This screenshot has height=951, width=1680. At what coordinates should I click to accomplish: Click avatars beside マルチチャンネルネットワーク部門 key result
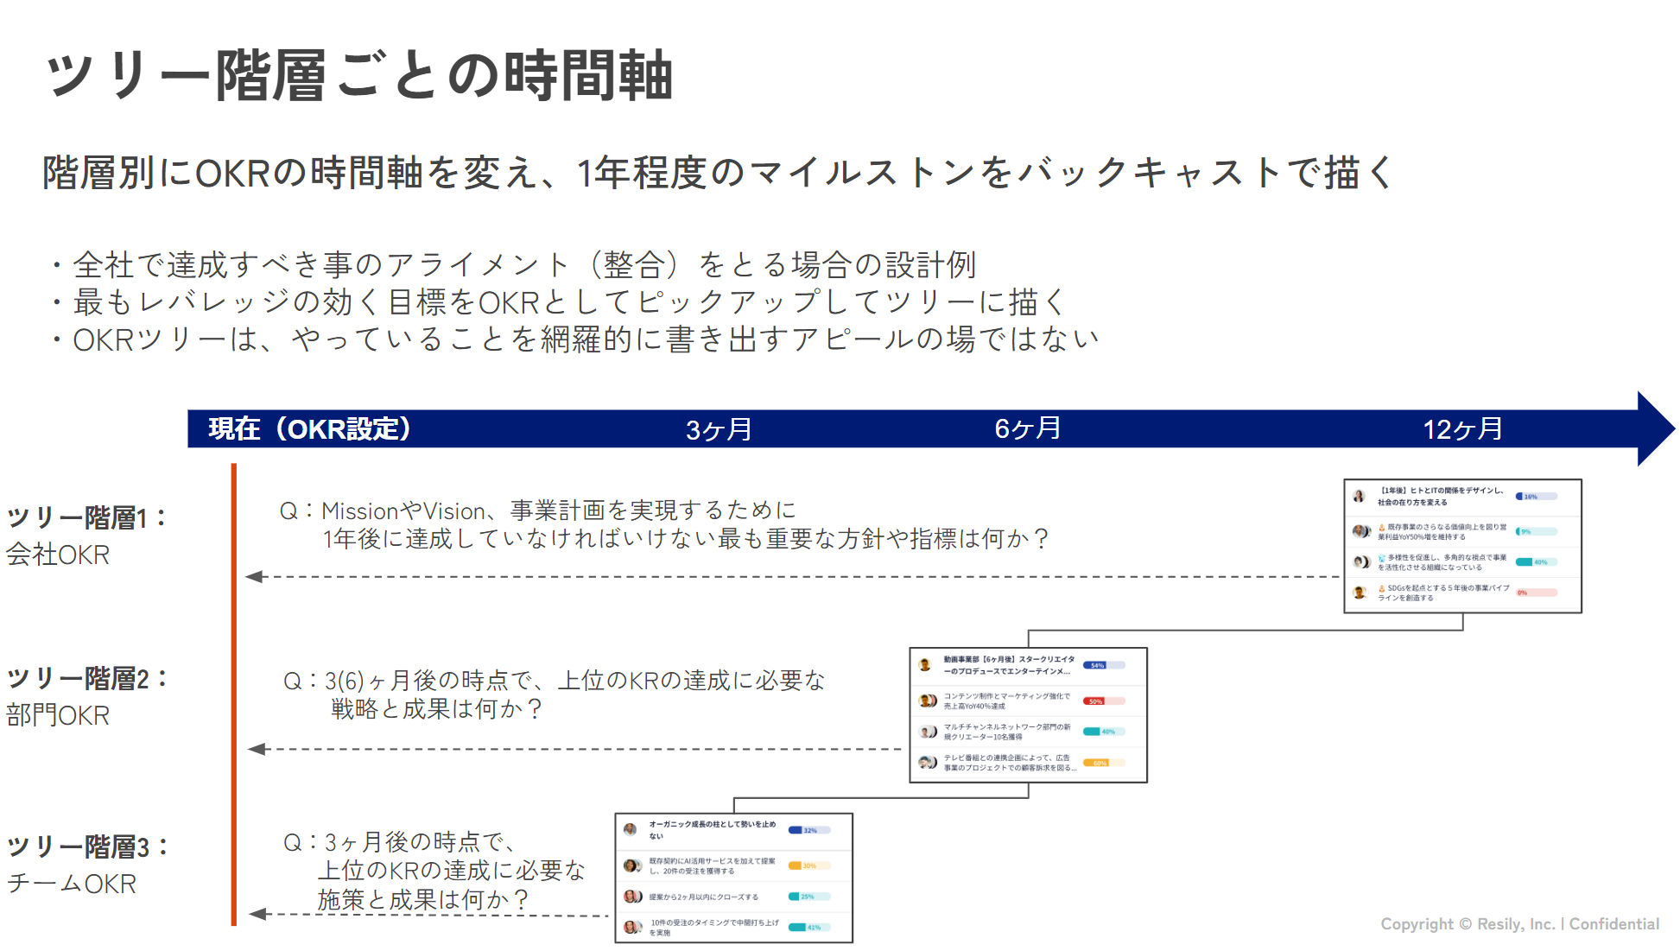point(928,732)
